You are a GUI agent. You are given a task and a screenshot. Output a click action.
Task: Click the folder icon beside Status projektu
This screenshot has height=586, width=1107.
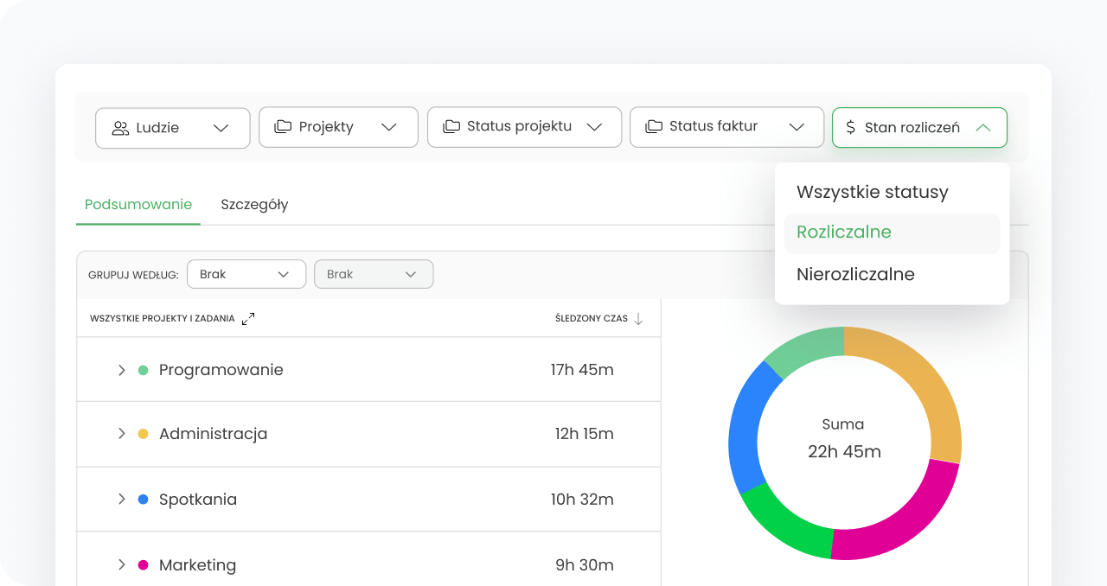pos(451,126)
